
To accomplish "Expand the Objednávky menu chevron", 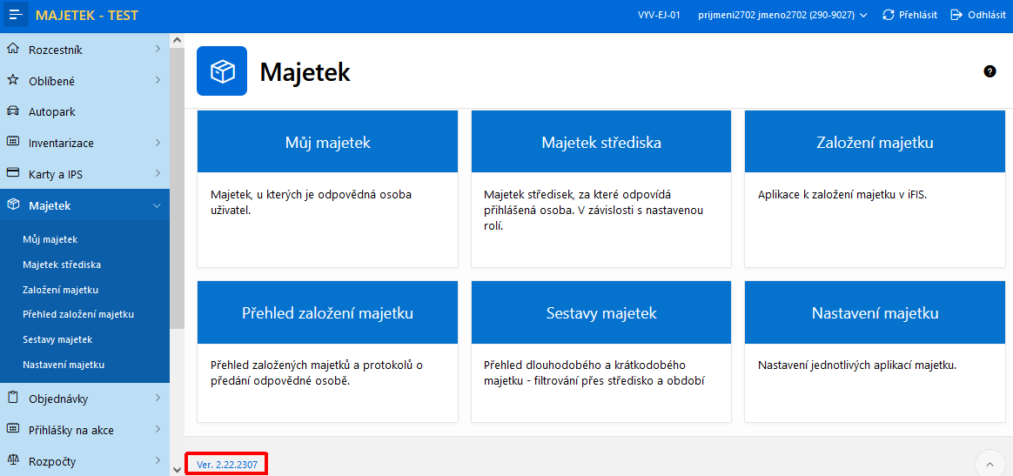I will (158, 398).
